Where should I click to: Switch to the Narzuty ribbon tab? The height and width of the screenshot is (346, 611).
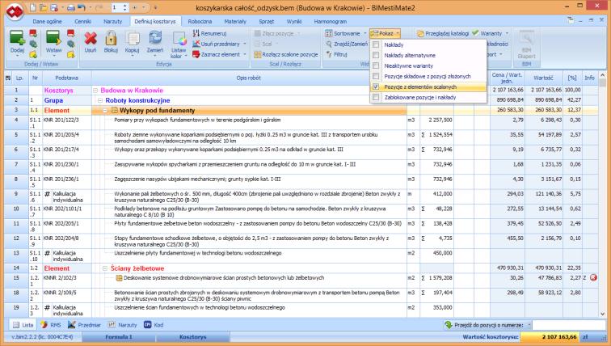[112, 22]
